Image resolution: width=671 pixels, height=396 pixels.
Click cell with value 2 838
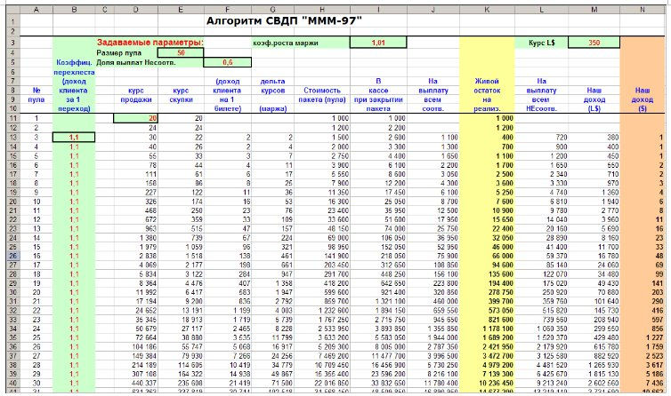point(135,256)
